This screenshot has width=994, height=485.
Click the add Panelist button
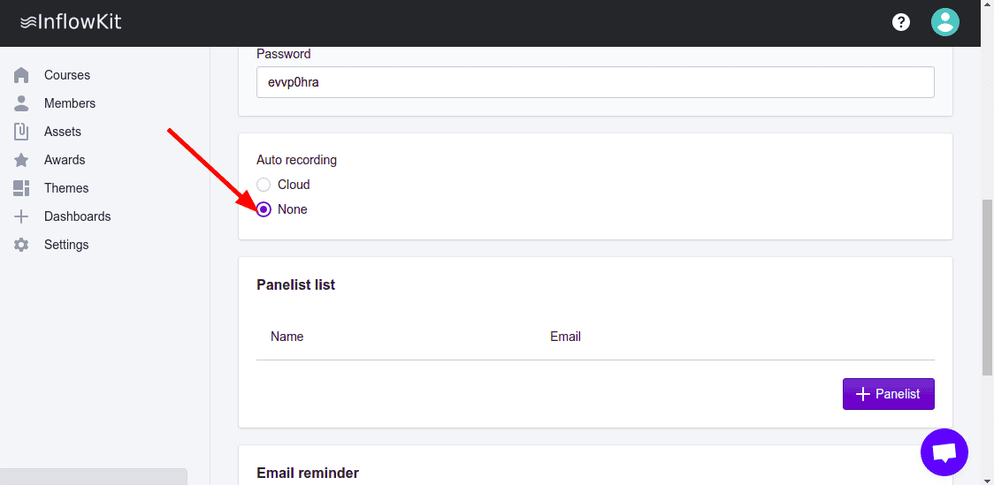[x=888, y=394]
